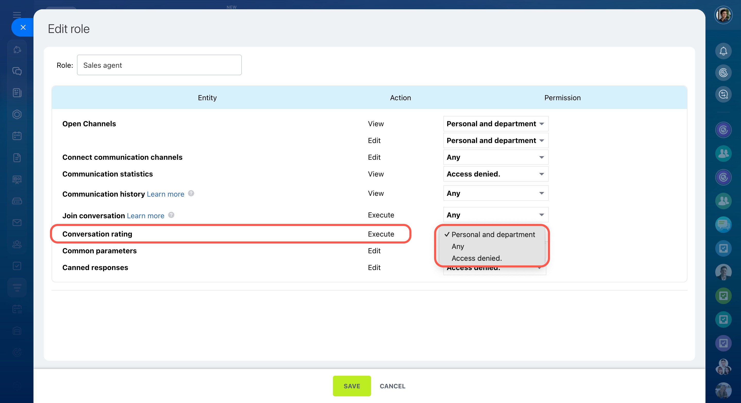Open the mail envelope sidebar icon

click(x=17, y=223)
